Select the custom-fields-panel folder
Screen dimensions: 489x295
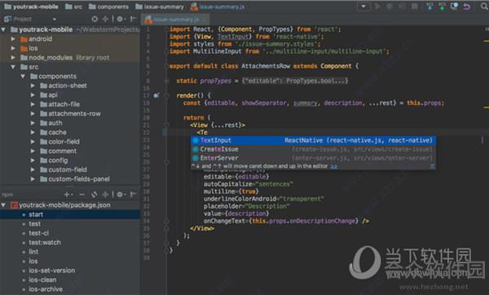pyautogui.click(x=75, y=179)
